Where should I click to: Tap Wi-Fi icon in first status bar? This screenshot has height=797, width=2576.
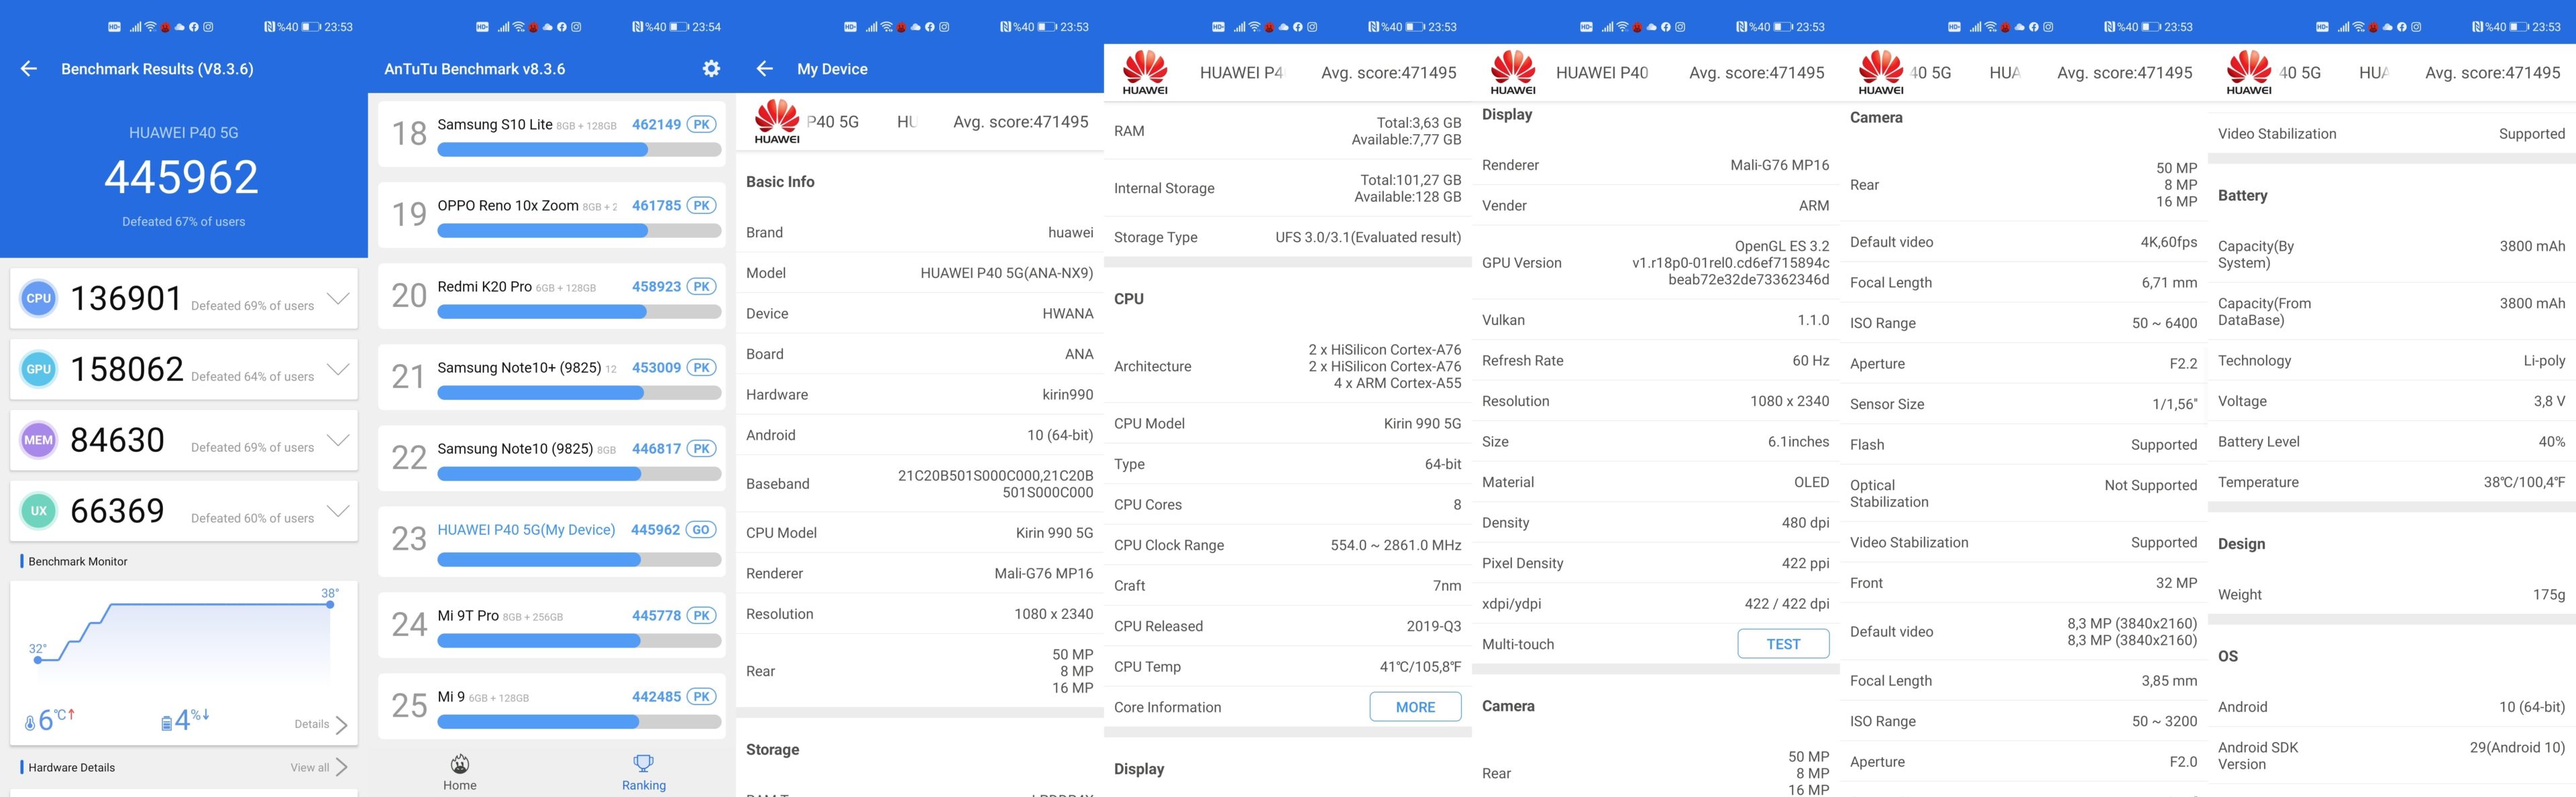(x=150, y=27)
